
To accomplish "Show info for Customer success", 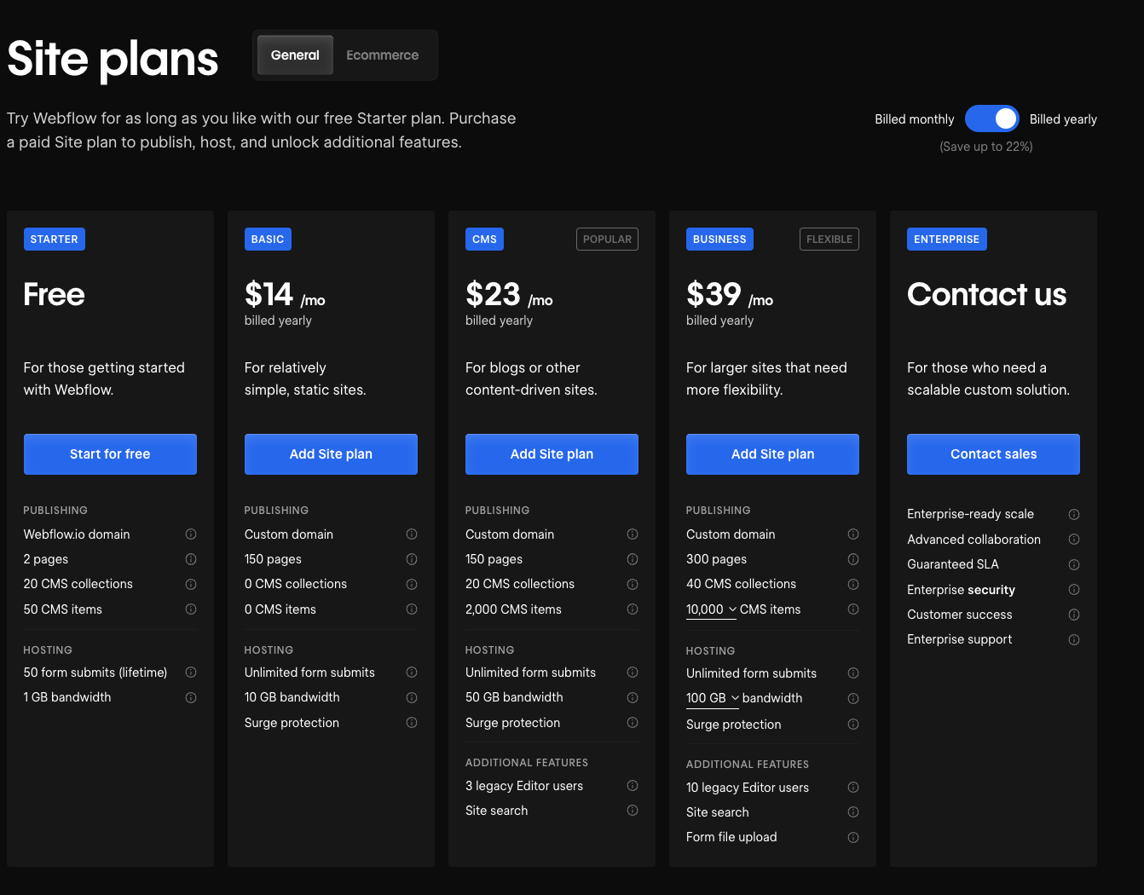I will pyautogui.click(x=1074, y=615).
